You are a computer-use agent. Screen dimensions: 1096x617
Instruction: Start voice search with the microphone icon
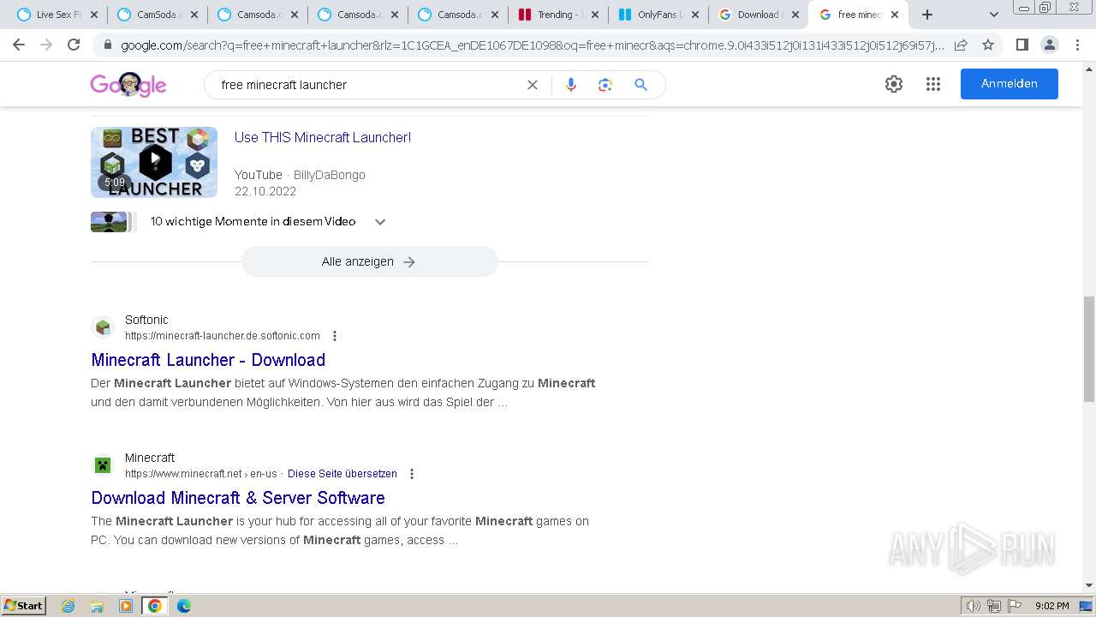(x=571, y=85)
